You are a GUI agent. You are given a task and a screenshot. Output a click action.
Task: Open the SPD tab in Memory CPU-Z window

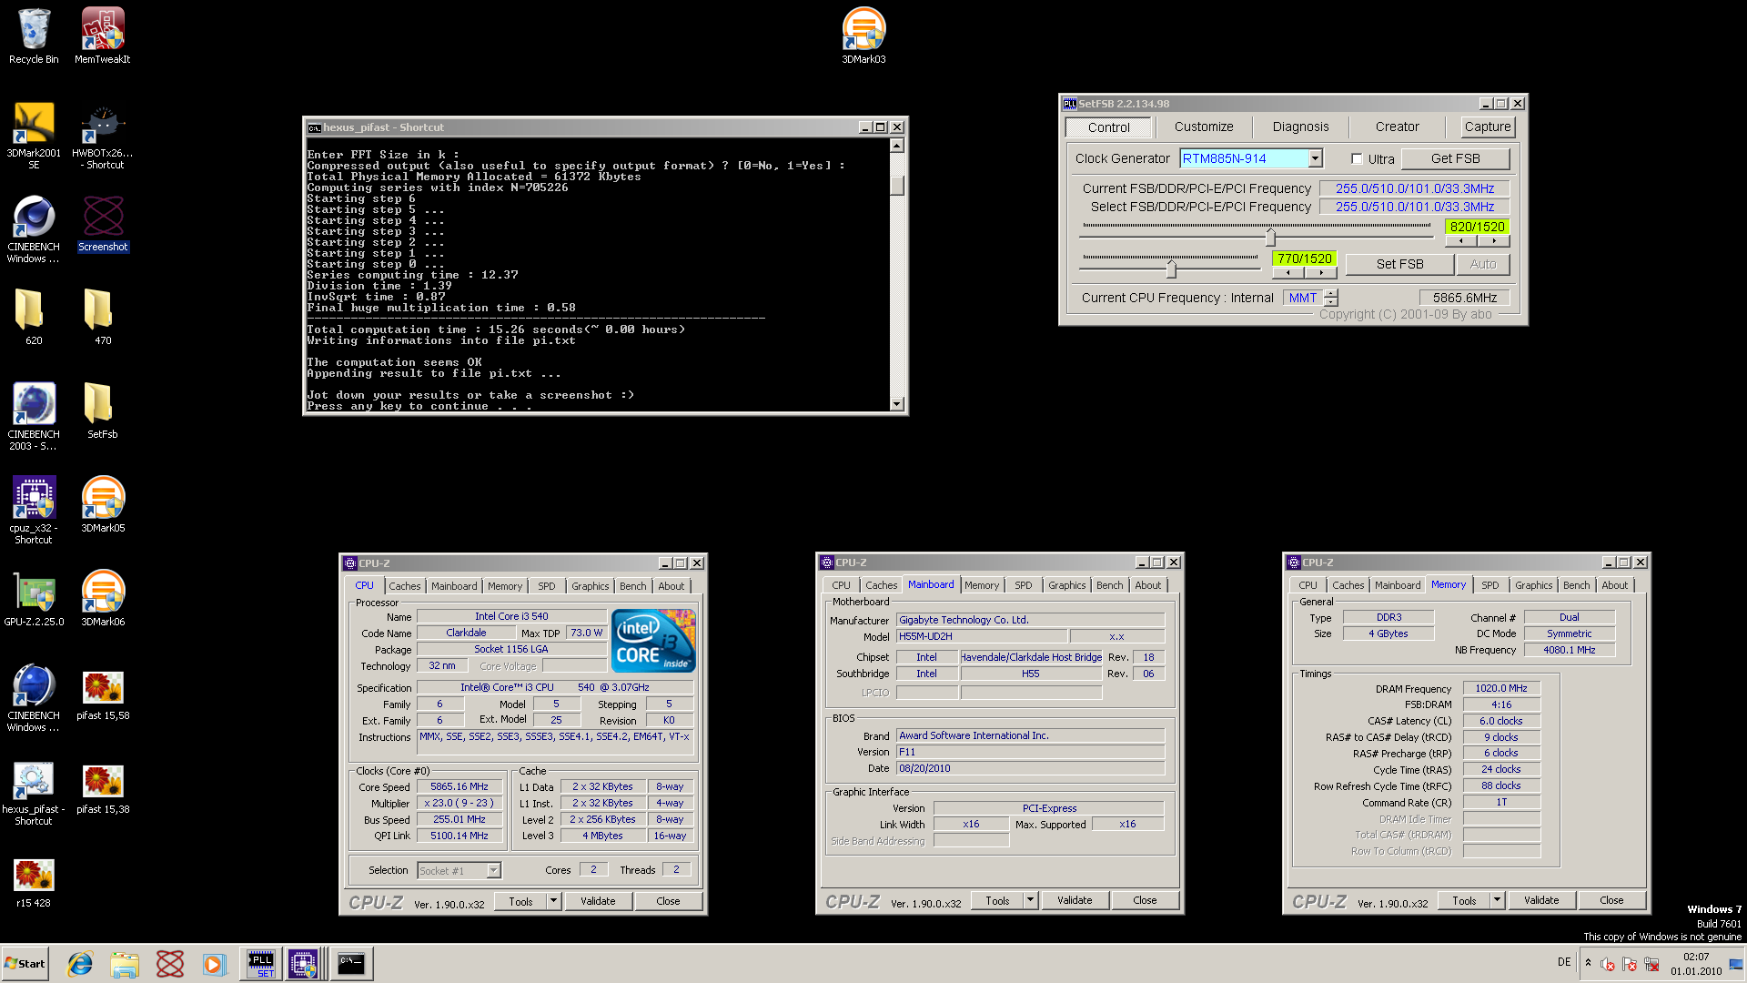[1489, 585]
